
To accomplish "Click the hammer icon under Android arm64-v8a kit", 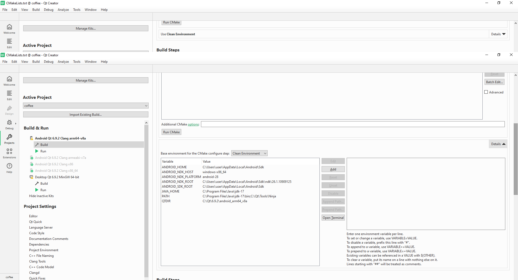I will click(37, 145).
